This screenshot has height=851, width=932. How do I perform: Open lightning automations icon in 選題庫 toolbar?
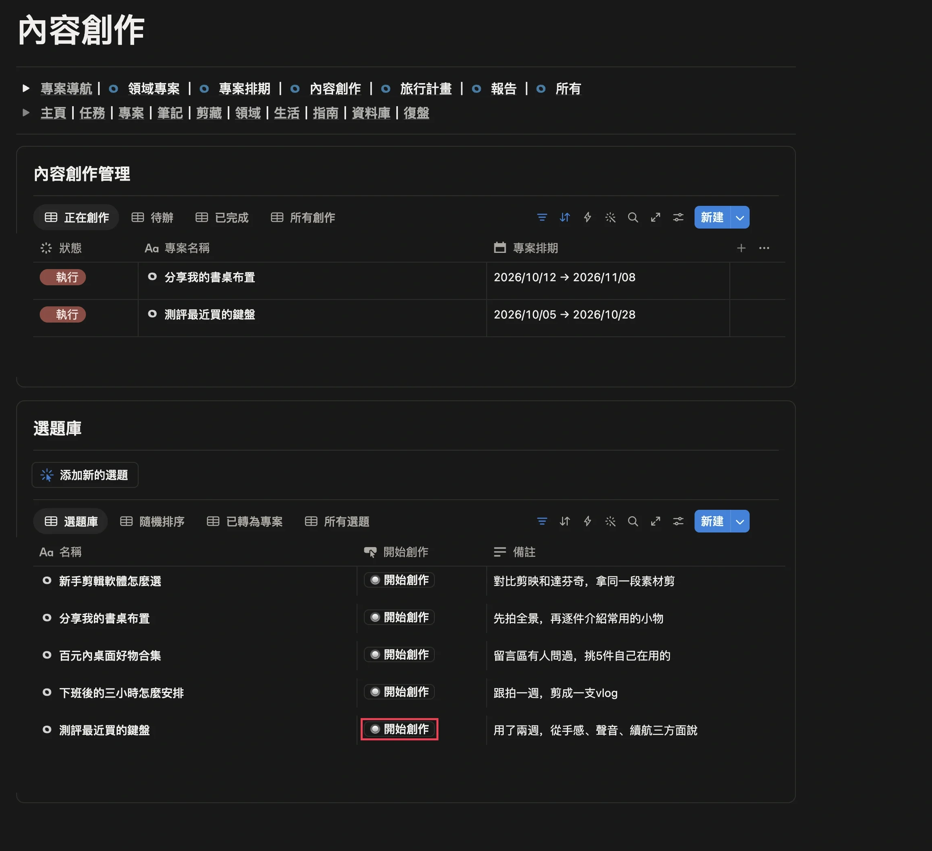(587, 522)
